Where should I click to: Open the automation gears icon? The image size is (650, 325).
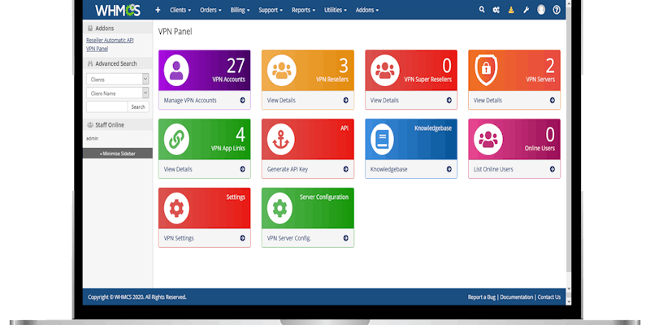click(496, 10)
